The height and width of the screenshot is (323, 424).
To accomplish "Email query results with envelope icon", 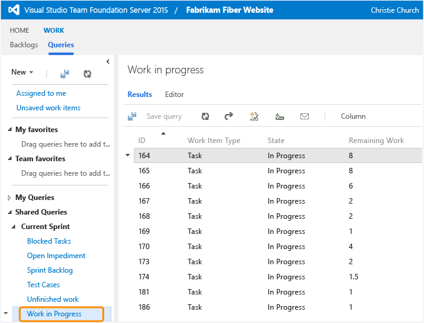I will coord(305,116).
